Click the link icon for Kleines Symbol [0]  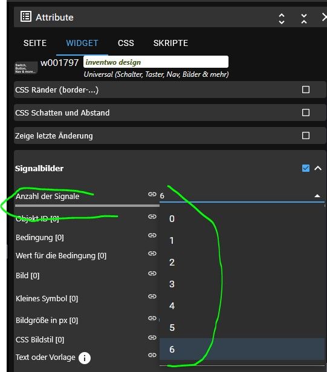click(x=152, y=296)
